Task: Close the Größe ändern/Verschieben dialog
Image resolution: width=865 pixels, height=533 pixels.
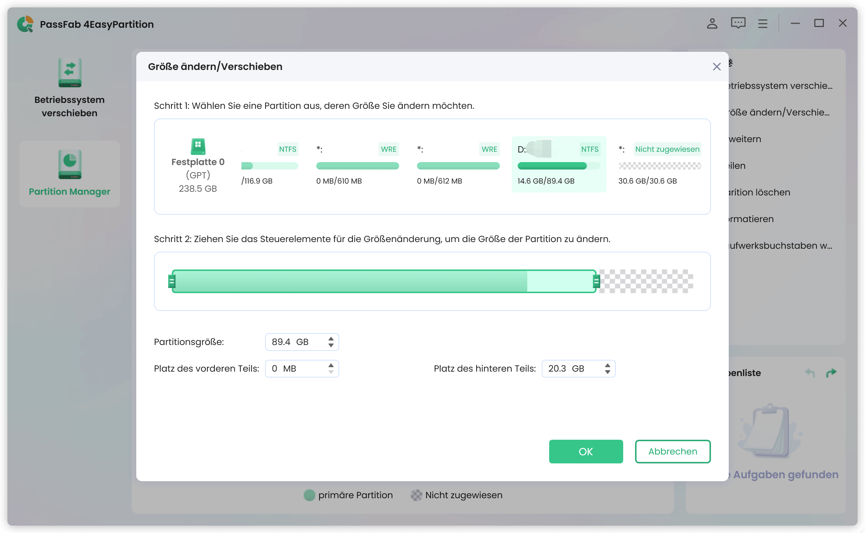Action: pyautogui.click(x=717, y=67)
